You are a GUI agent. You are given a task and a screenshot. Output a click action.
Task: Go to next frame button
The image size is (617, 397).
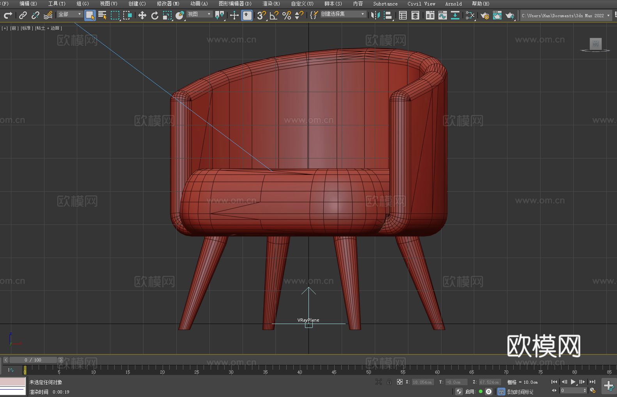tap(582, 382)
